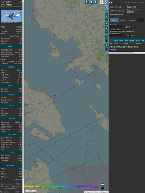Click the crosshair center-map icon
This screenshot has height=193, width=145.
point(106,12)
